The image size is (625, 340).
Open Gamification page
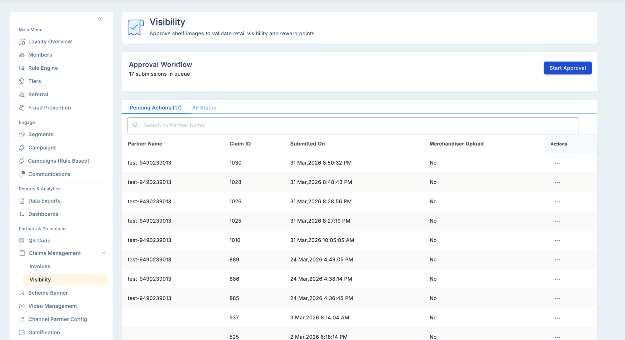pyautogui.click(x=44, y=332)
